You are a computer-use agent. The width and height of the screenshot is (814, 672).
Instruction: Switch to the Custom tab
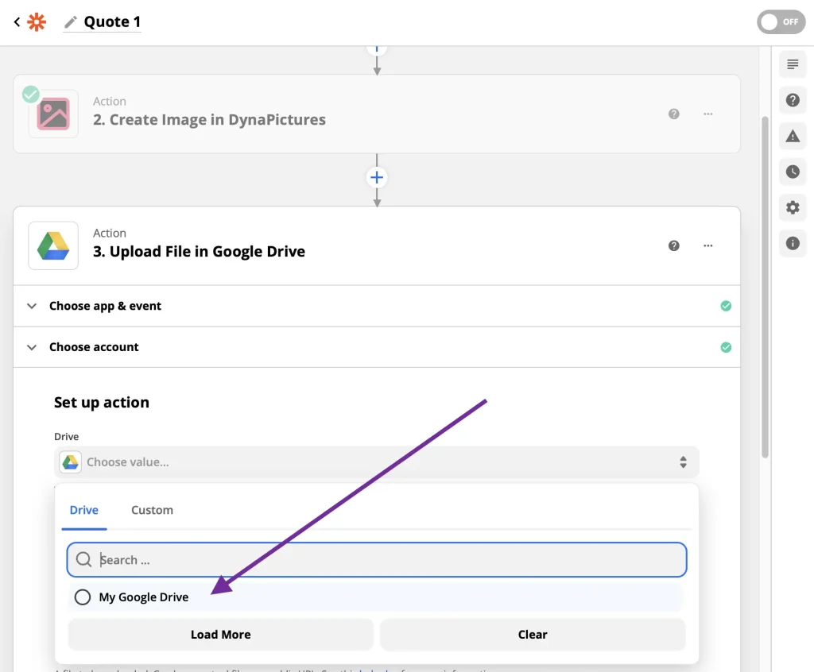[x=152, y=510]
